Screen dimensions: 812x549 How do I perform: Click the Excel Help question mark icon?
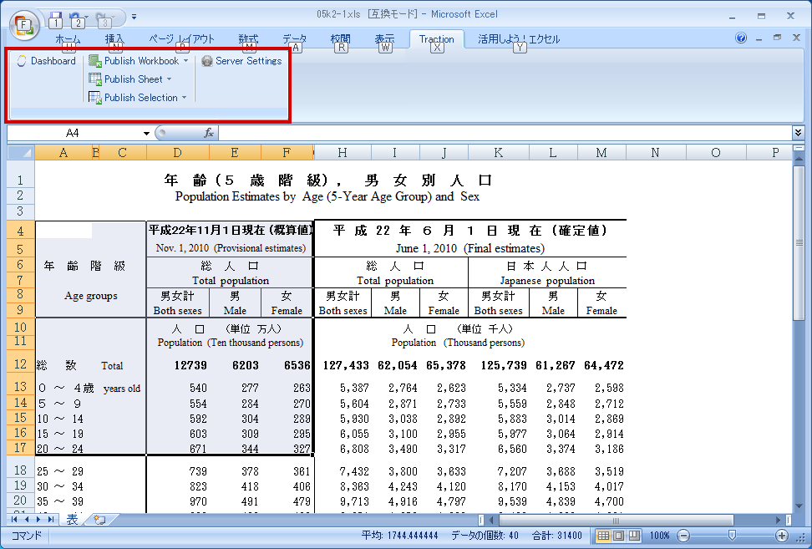(x=741, y=38)
